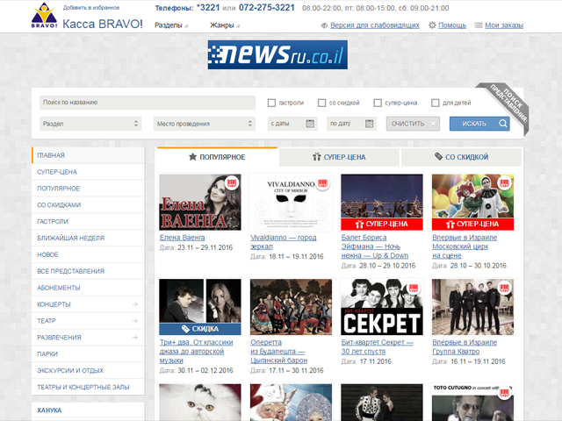Click ticket badge on Секрет poster

[414, 288]
